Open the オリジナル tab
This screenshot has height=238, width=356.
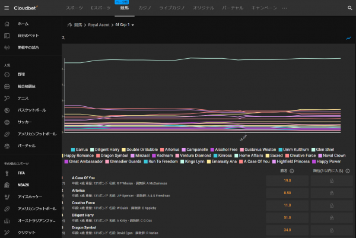coord(204,8)
